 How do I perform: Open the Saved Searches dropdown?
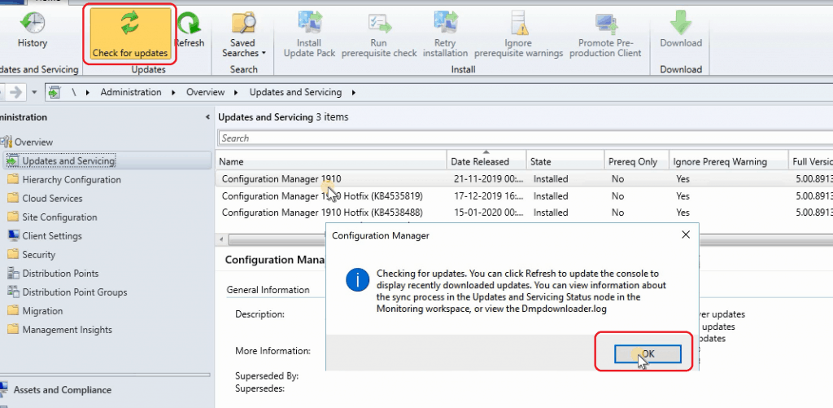point(244,34)
